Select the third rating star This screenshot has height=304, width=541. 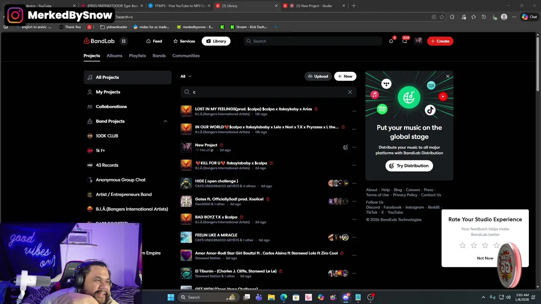pyautogui.click(x=485, y=245)
